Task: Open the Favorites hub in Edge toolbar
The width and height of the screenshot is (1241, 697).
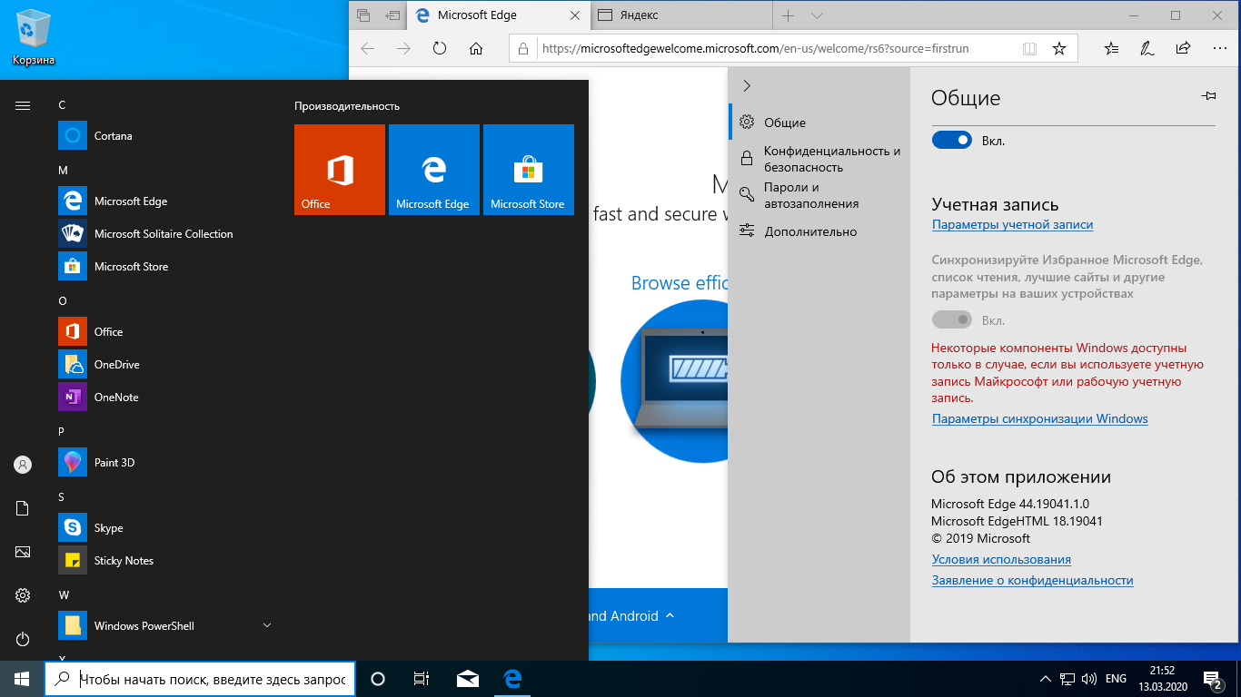Action: point(1111,48)
